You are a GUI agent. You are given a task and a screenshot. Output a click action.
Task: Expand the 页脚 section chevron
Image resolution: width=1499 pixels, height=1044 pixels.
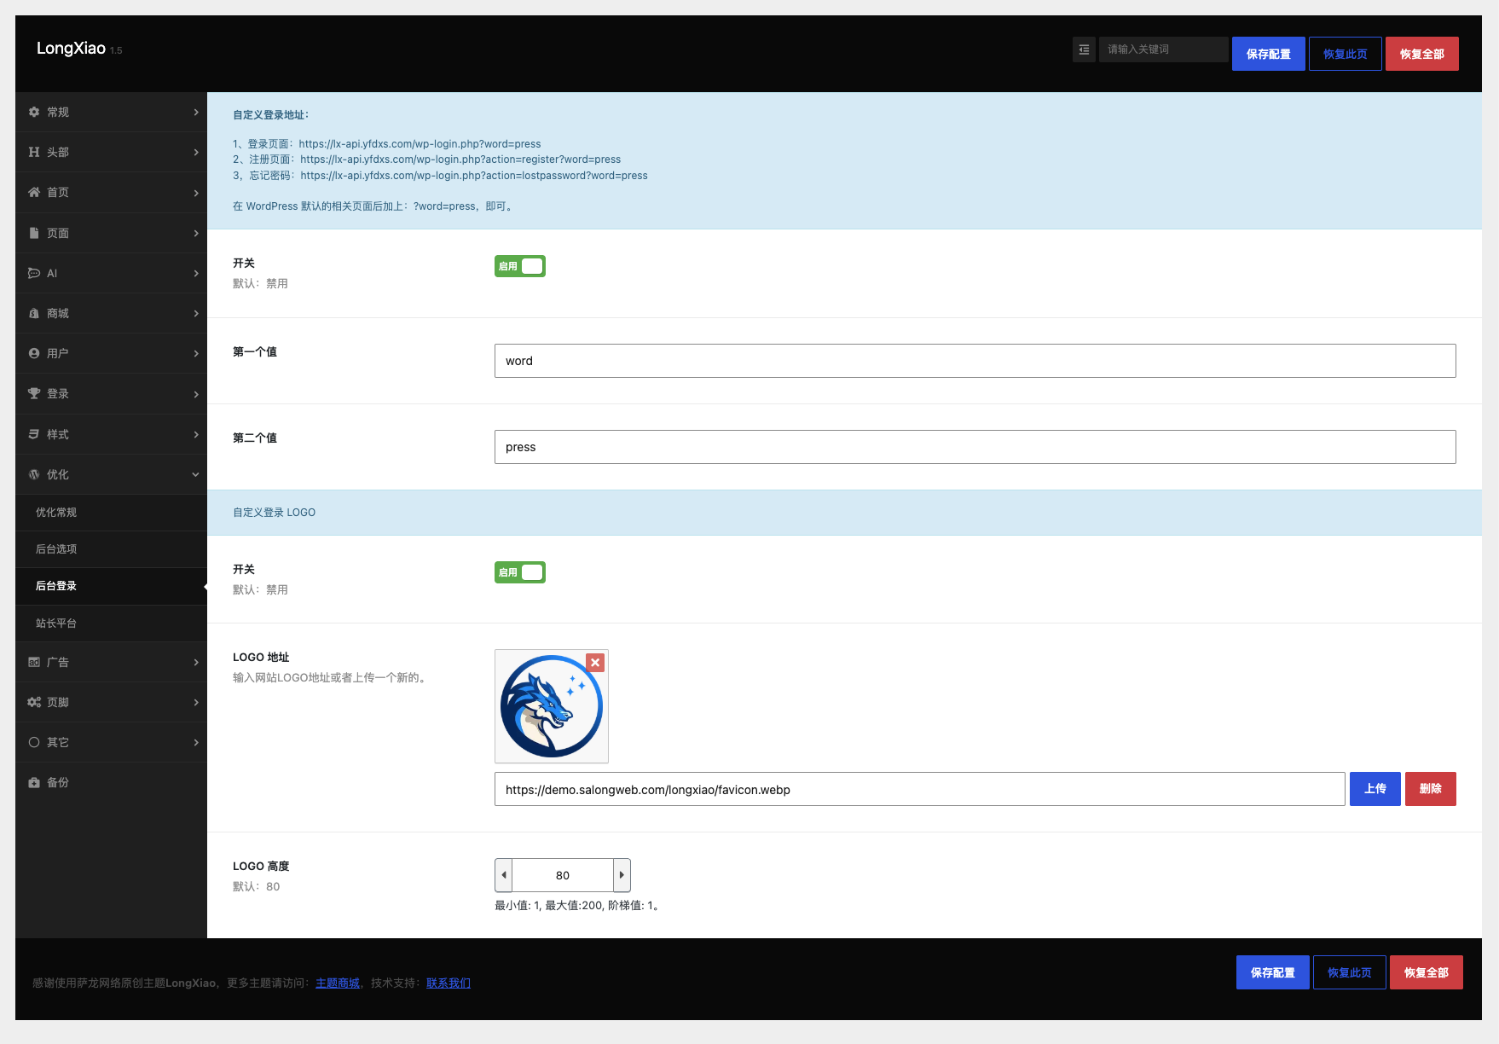(x=196, y=702)
